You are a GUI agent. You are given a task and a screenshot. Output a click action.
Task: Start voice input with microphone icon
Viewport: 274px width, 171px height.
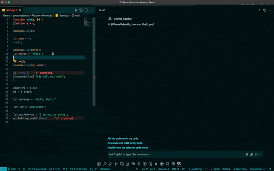(x=247, y=155)
